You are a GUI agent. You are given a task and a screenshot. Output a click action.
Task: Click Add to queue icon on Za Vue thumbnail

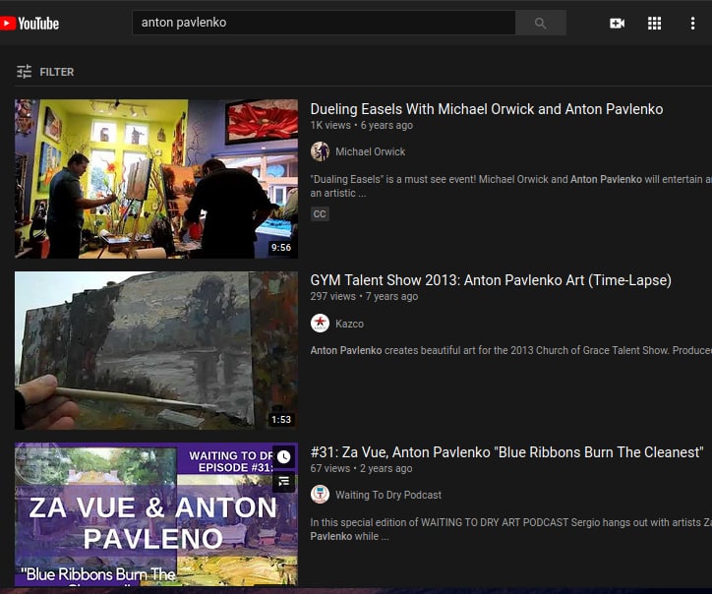pos(284,481)
